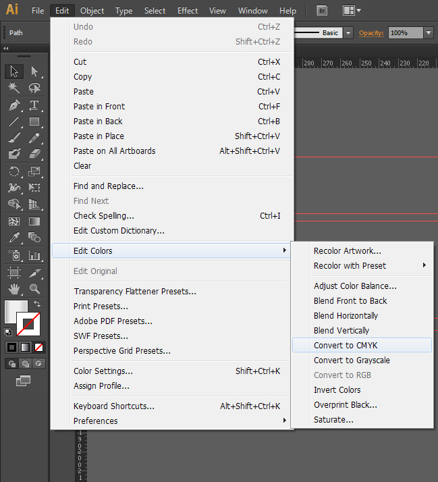
Task: Activate the Eyedropper tool
Action: tap(14, 238)
